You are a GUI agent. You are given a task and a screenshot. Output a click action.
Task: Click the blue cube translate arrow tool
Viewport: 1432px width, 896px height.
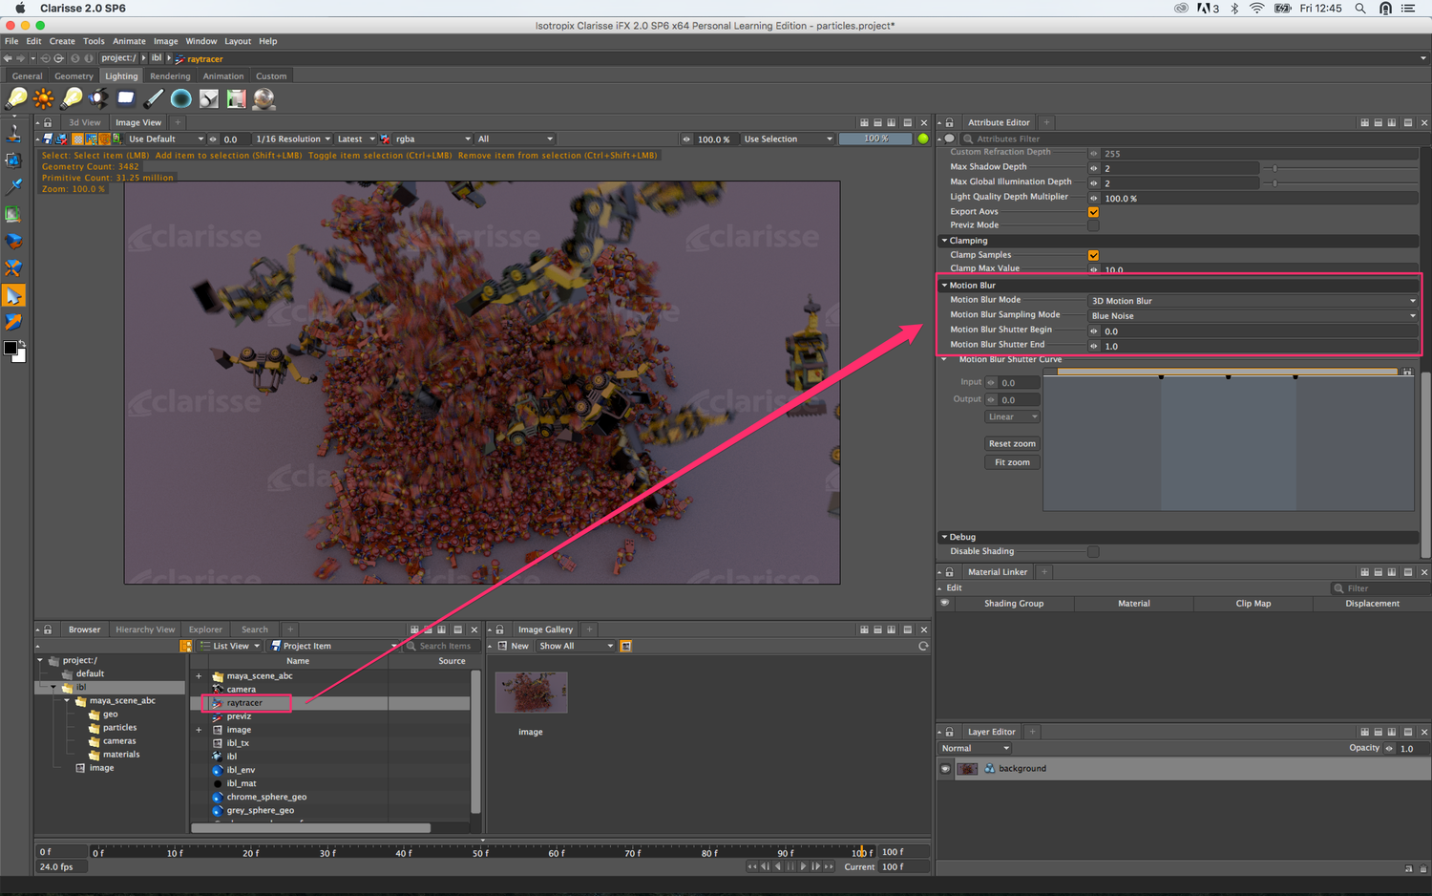pos(13,323)
